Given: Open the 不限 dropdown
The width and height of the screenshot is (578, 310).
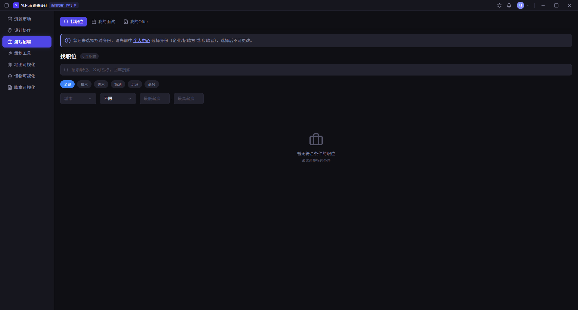Looking at the screenshot, I should tap(118, 99).
